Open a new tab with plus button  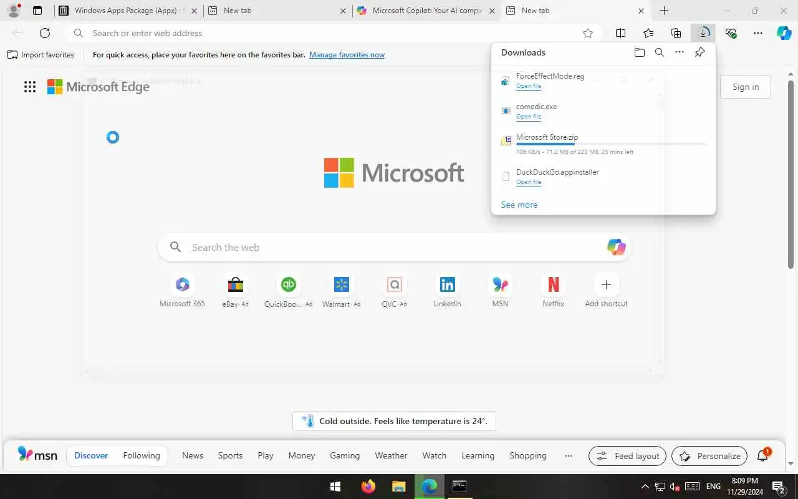click(664, 11)
